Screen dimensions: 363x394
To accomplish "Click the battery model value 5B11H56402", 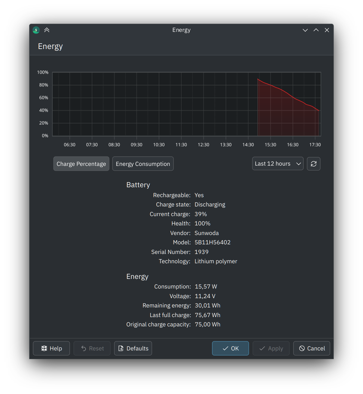I will click(x=212, y=243).
